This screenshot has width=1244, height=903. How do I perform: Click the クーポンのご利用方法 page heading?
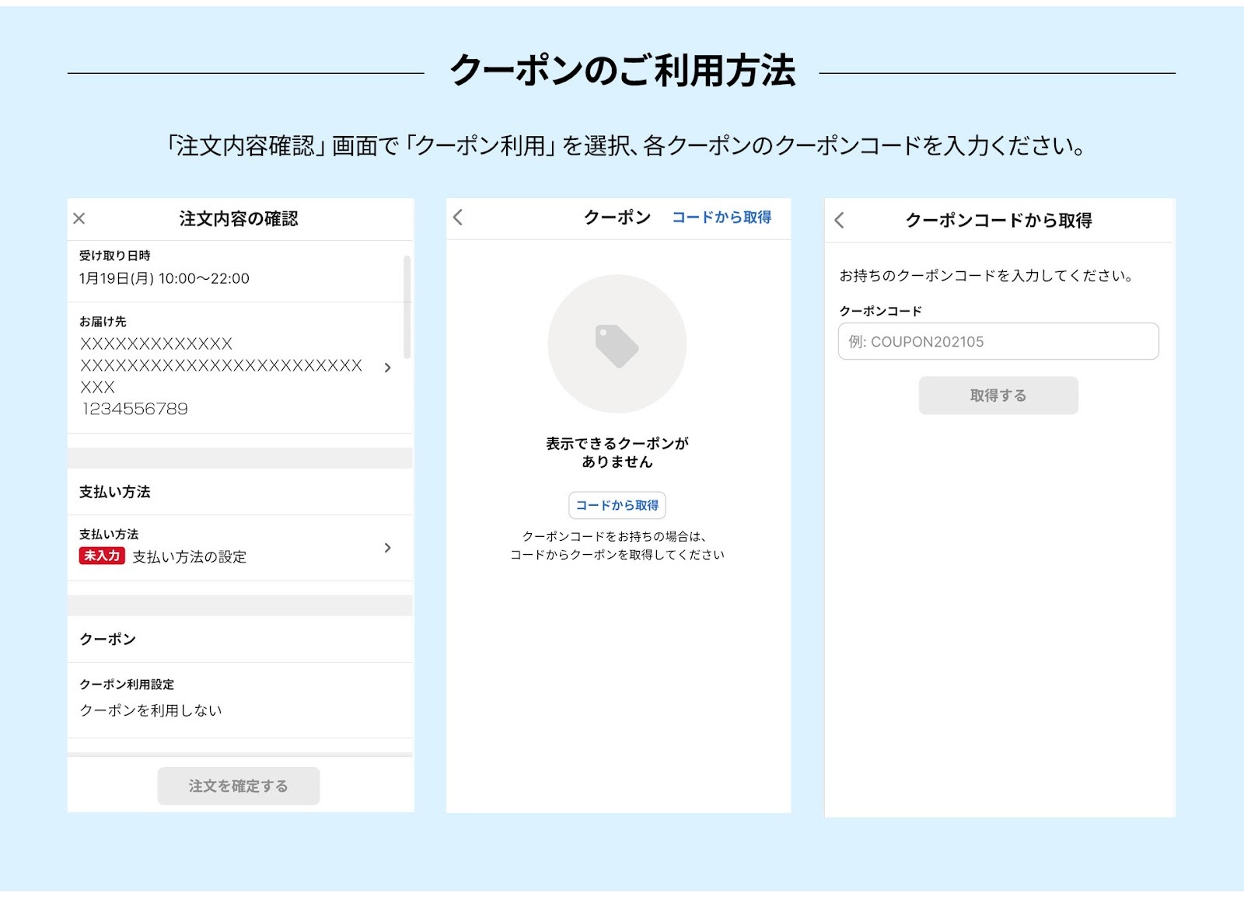[622, 71]
